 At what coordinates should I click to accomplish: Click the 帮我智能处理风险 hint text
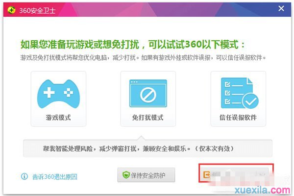(x=138, y=149)
